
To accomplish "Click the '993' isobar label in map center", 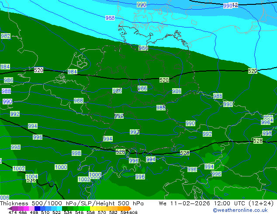I will click(x=135, y=132).
